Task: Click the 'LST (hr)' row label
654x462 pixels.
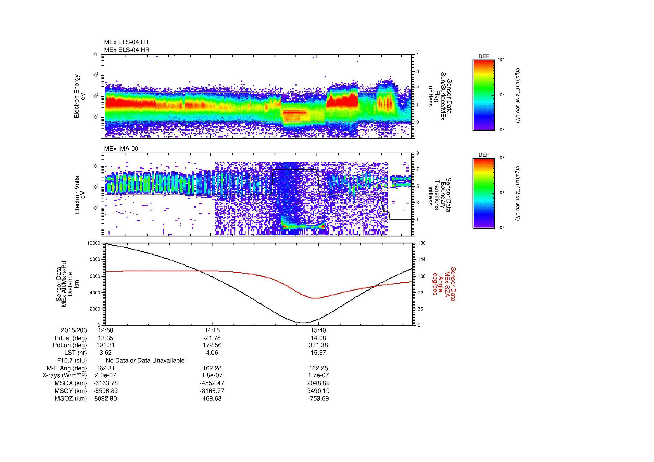Action: coord(75,353)
